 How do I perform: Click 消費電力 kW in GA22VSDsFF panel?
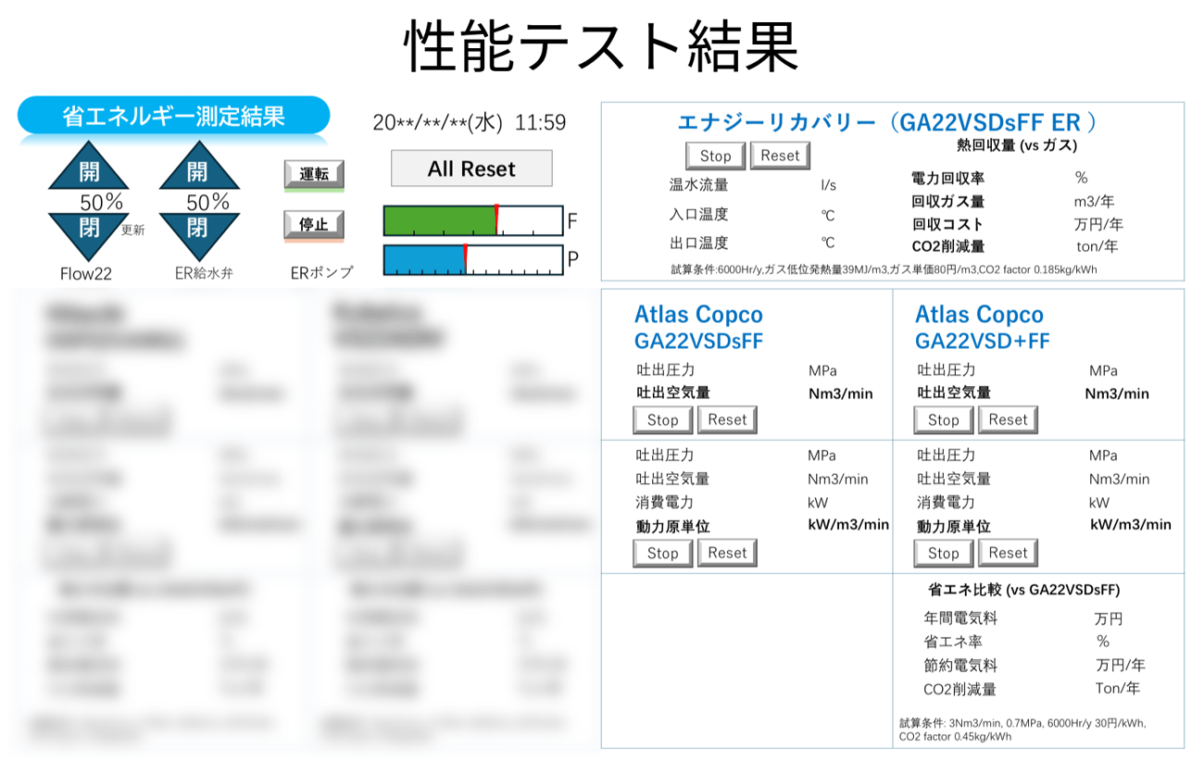[x=734, y=503]
